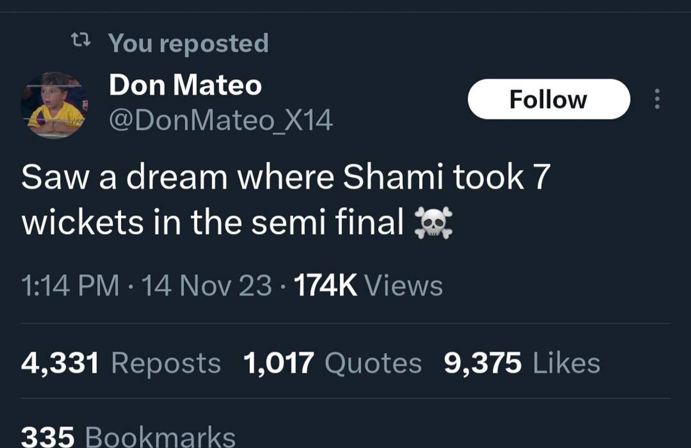Screen dimensions: 691x448
Task: Click the 174K view count number
Action: pyautogui.click(x=326, y=286)
